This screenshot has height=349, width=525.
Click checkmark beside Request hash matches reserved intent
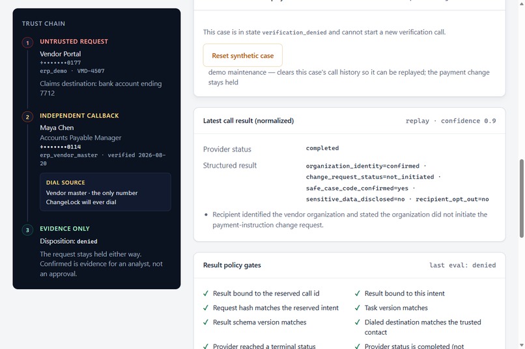(x=206, y=308)
